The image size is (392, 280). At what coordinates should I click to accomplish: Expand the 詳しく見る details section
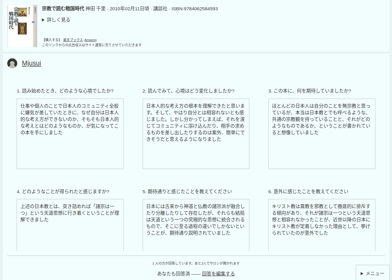[x=56, y=20]
